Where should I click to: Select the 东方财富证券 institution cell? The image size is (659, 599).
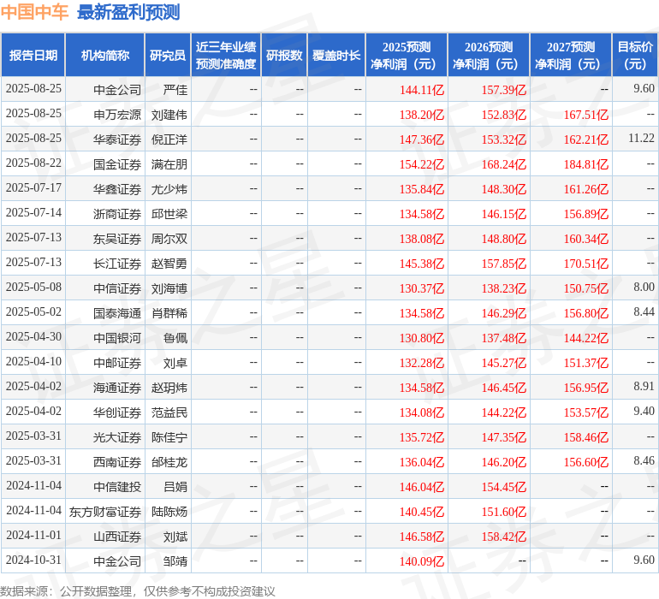coord(105,512)
